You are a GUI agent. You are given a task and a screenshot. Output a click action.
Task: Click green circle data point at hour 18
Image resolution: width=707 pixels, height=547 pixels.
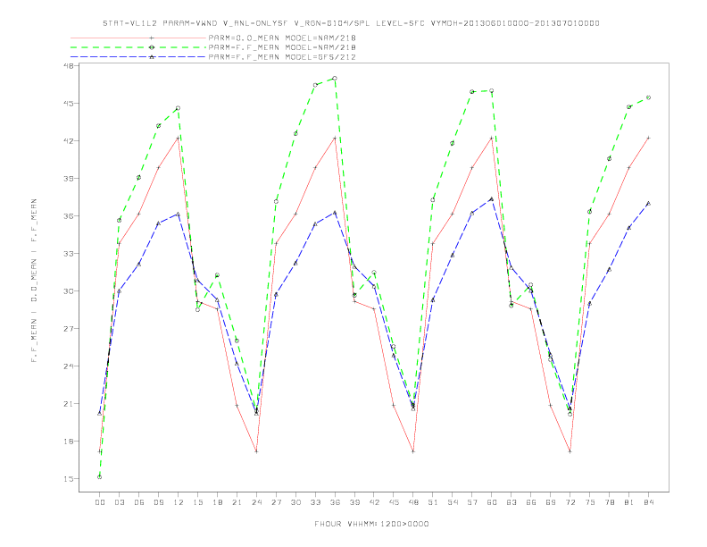pos(217,275)
